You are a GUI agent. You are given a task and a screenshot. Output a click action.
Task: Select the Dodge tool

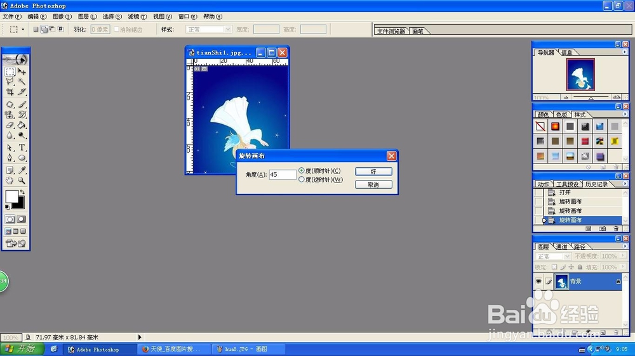(x=22, y=136)
